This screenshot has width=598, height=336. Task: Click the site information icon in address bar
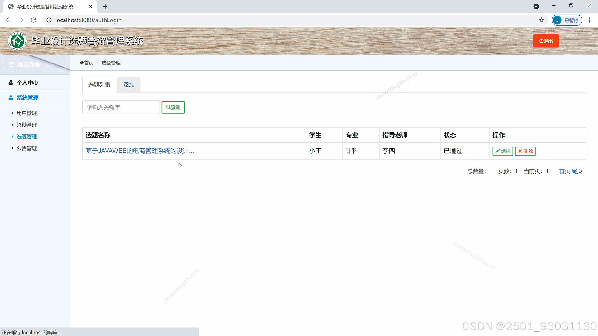tap(49, 20)
